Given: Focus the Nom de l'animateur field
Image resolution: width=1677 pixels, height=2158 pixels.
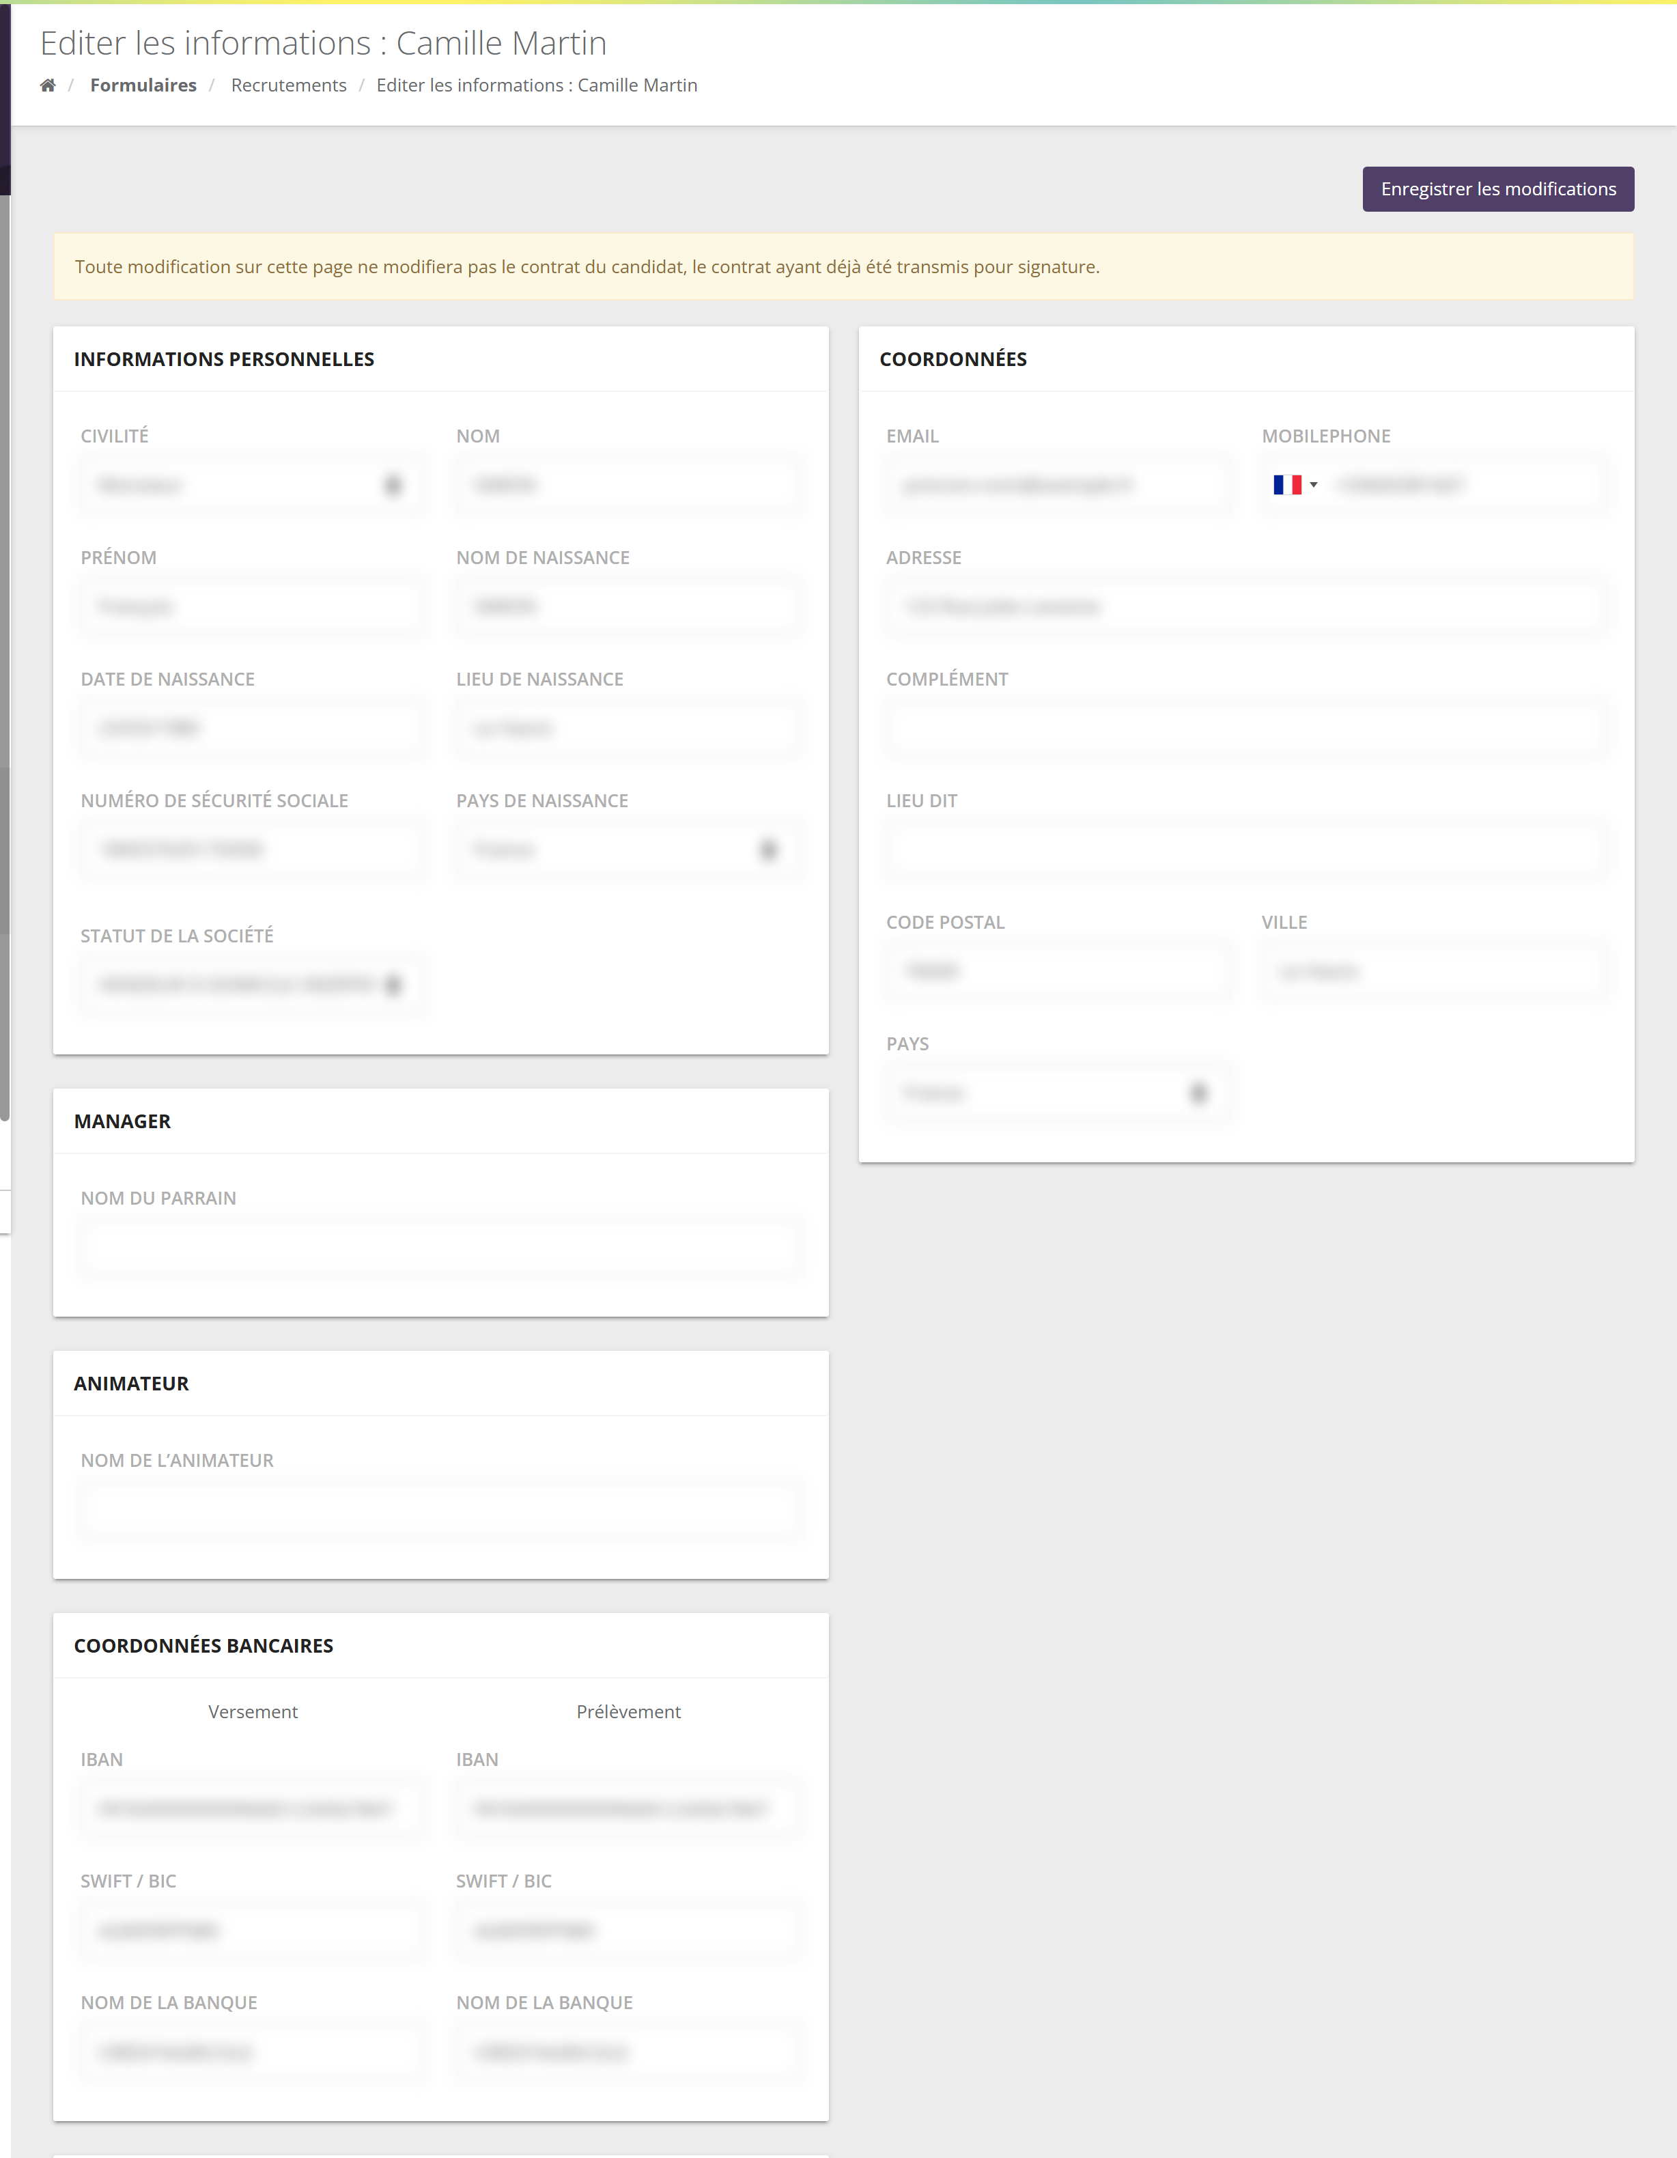Looking at the screenshot, I should point(440,1509).
